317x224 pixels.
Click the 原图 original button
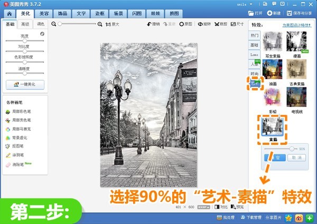pos(185,24)
